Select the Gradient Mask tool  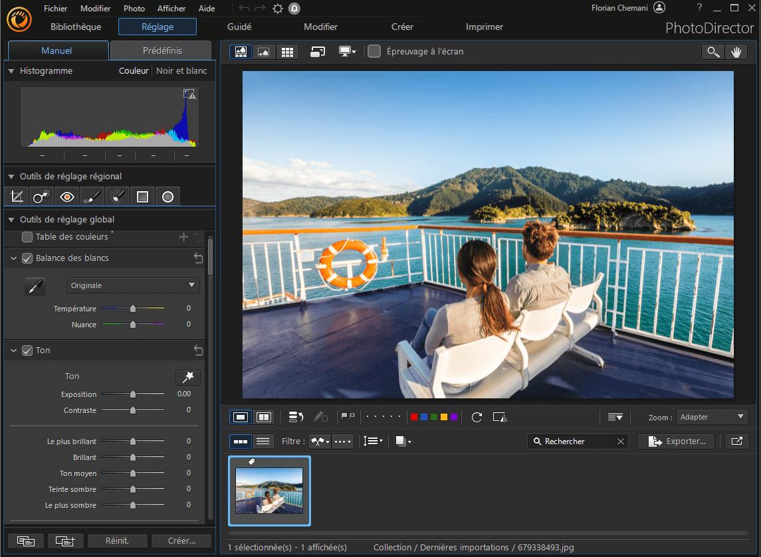tap(142, 197)
